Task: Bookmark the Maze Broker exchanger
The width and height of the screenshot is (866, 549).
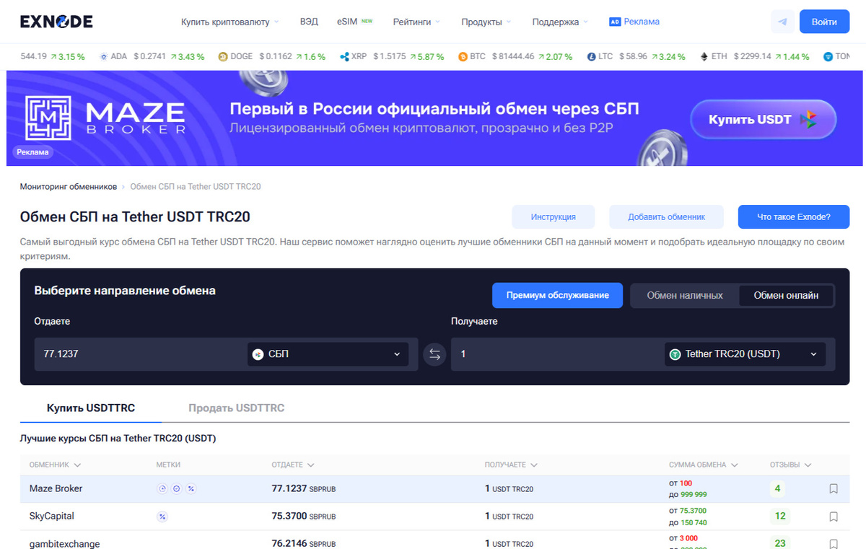Action: click(834, 488)
